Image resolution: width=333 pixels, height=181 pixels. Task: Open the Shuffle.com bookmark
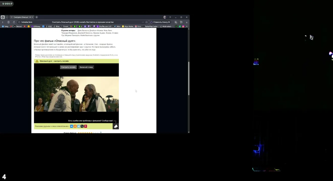click(104, 26)
